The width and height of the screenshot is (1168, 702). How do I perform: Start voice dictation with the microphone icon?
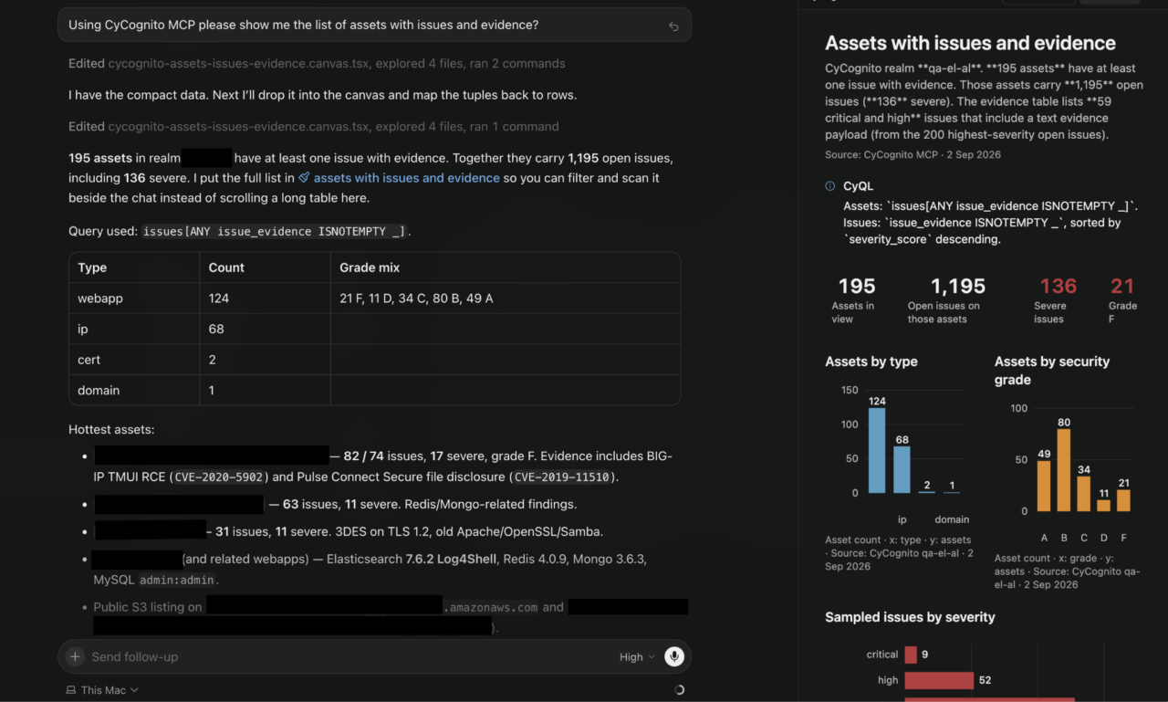[674, 656]
